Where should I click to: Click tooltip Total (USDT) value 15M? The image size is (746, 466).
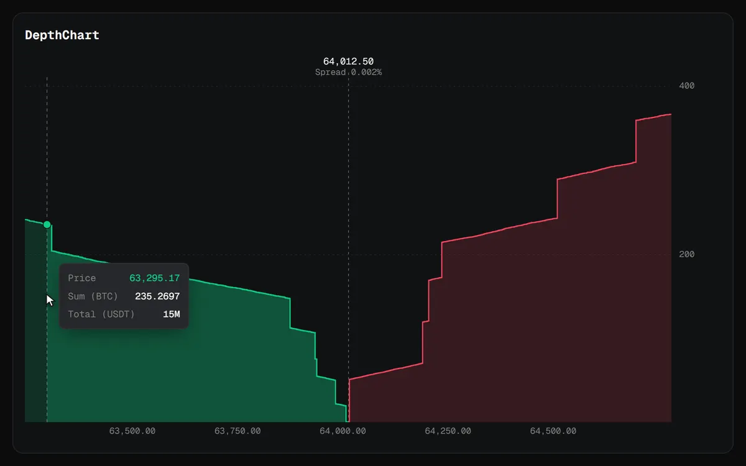(x=171, y=314)
